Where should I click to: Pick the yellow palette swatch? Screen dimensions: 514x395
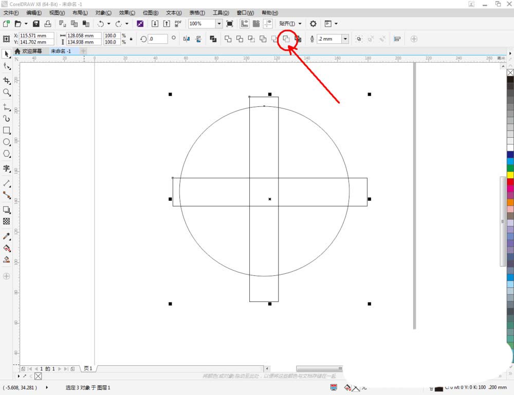tap(510, 175)
